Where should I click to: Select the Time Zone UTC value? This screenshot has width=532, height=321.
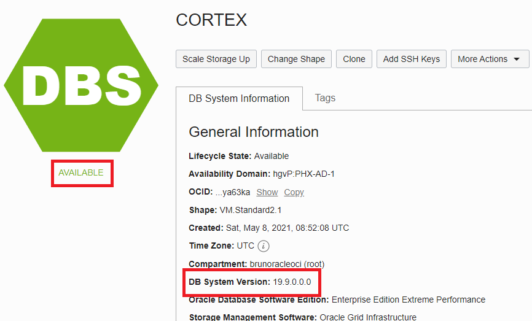(245, 246)
